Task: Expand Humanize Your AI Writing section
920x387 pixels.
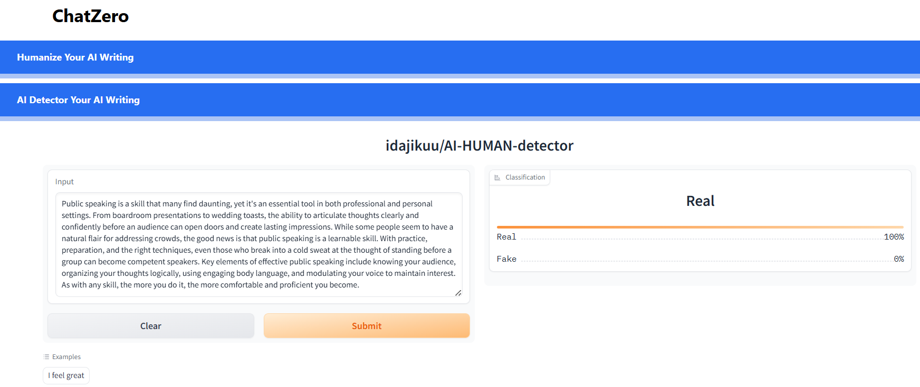Action: click(x=460, y=57)
